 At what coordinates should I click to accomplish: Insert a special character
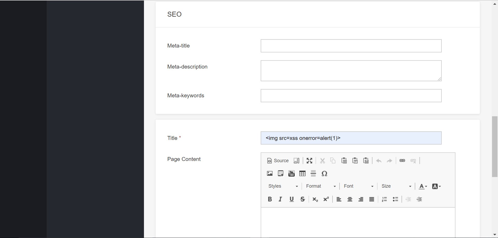click(x=324, y=173)
